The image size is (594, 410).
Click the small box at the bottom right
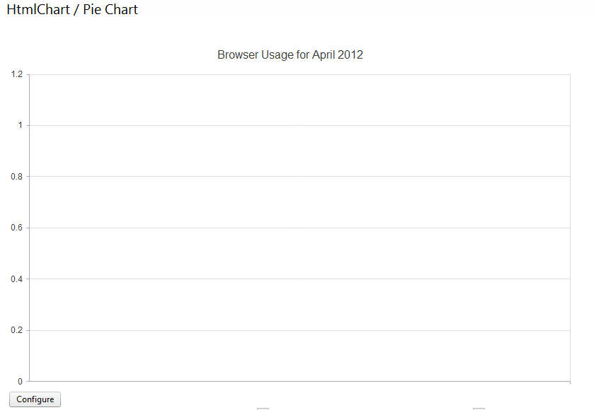pyautogui.click(x=479, y=408)
